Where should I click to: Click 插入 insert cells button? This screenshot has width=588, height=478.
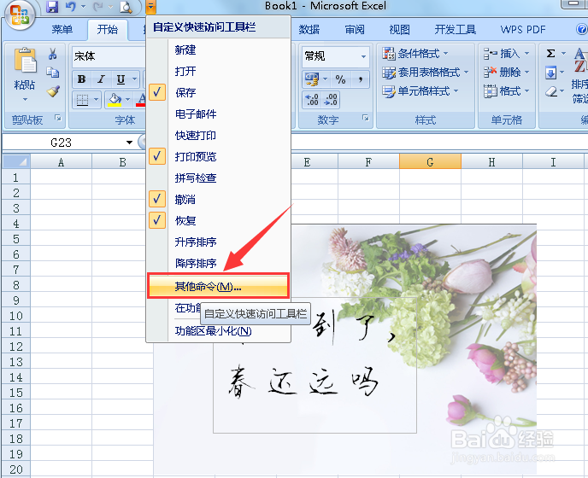(506, 54)
